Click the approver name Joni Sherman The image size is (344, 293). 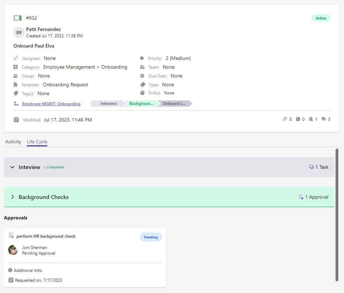[x=35, y=248]
